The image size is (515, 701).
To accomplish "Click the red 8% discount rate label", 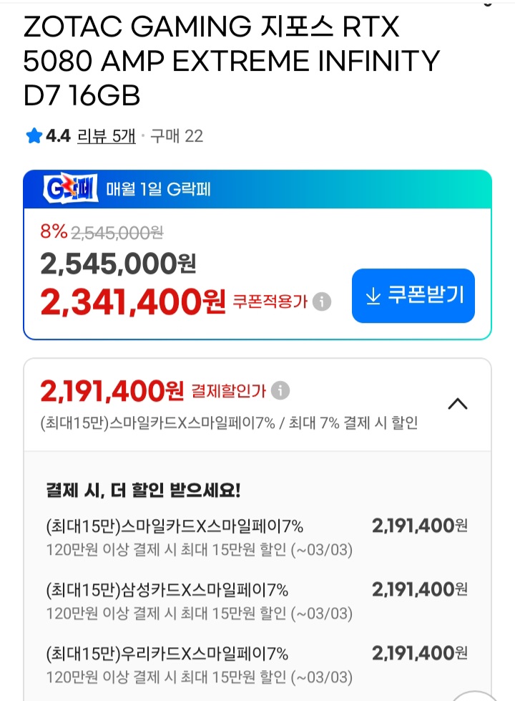I will (54, 231).
